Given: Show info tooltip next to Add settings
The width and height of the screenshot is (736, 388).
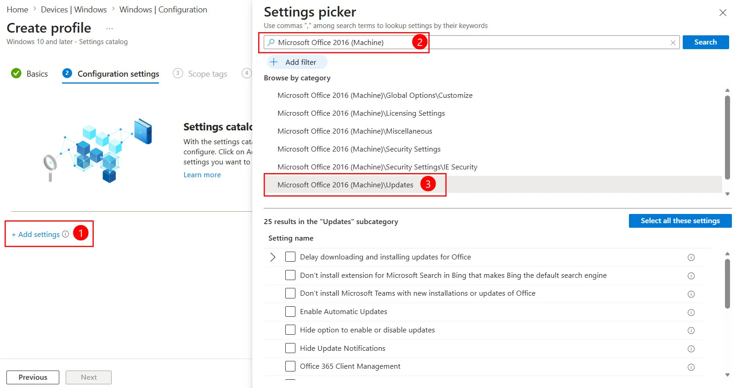Looking at the screenshot, I should [66, 234].
